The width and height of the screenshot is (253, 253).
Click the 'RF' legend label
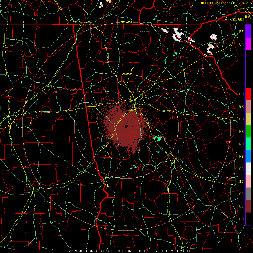pyautogui.click(x=241, y=31)
